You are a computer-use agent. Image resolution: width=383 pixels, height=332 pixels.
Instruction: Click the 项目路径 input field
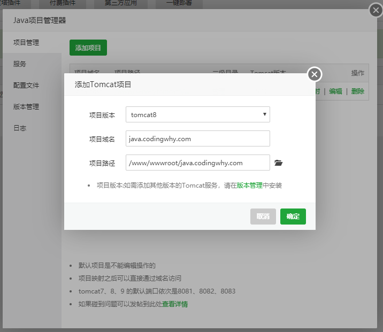pyautogui.click(x=197, y=163)
